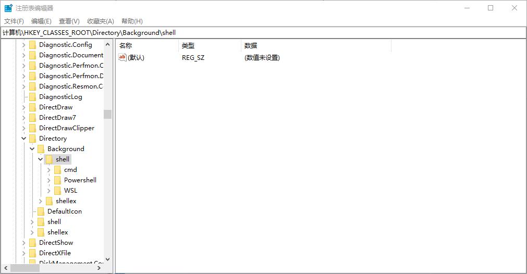Click the folder icon beside WSL
527x274 pixels.
click(57, 190)
